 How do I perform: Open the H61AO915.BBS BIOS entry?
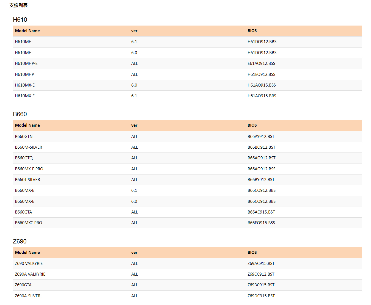(262, 96)
